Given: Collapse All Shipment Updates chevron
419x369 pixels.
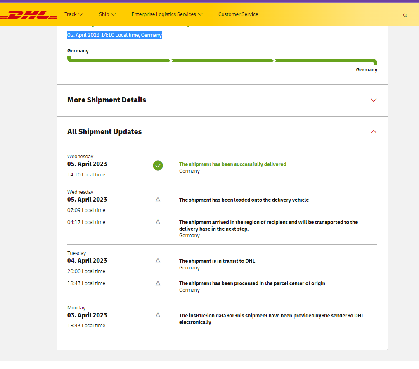Looking at the screenshot, I should pos(374,132).
